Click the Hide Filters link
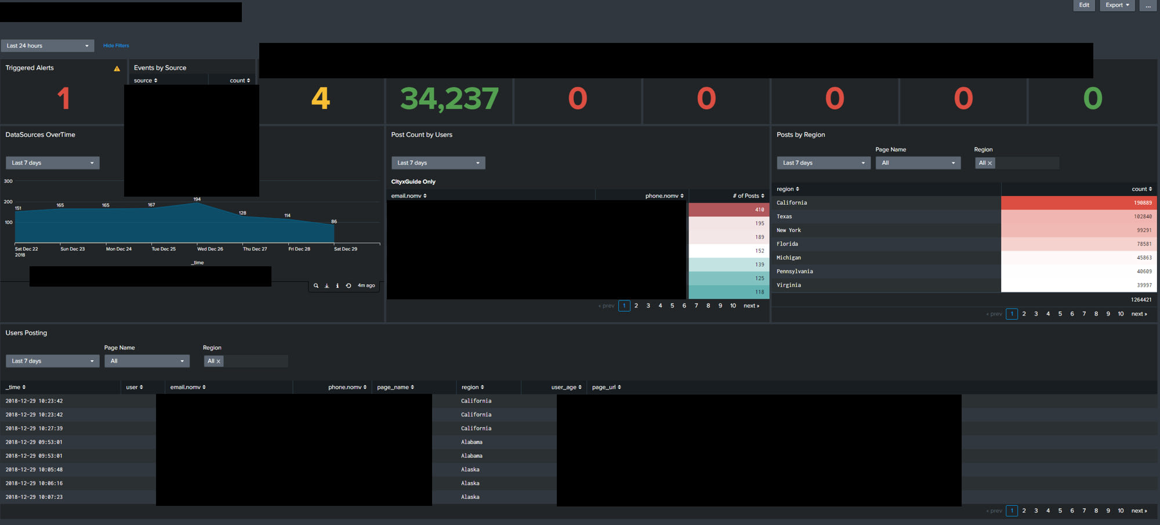 116,46
